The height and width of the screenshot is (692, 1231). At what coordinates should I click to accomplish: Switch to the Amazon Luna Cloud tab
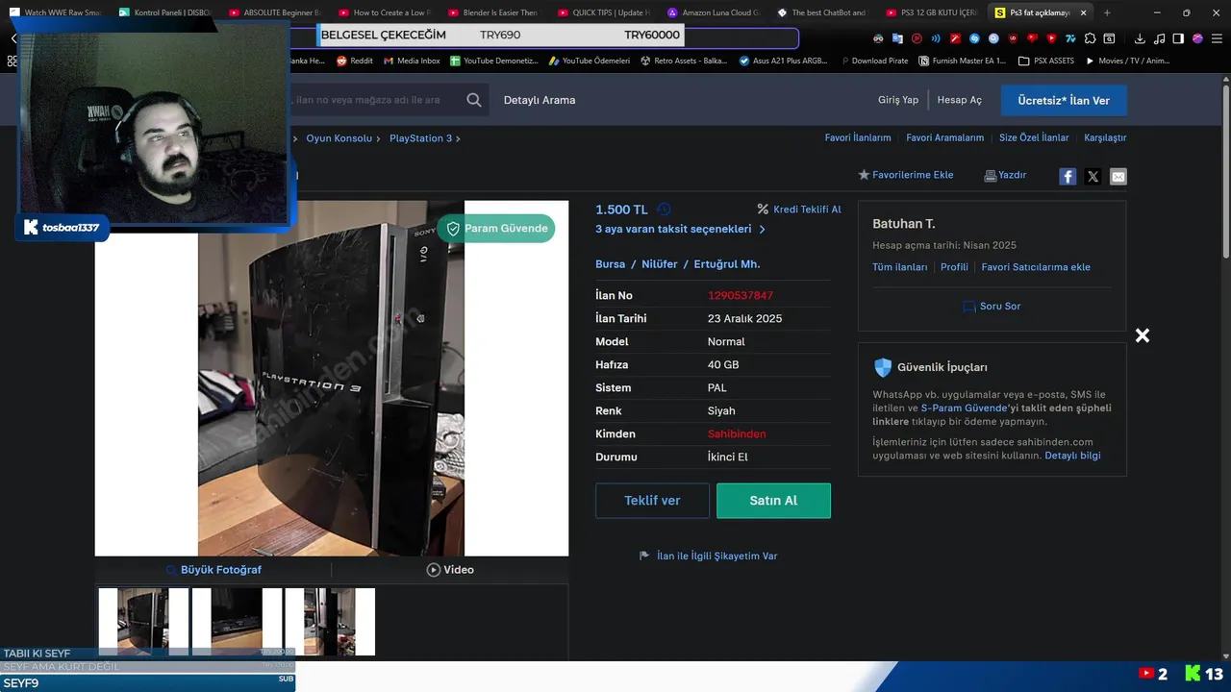pyautogui.click(x=713, y=12)
